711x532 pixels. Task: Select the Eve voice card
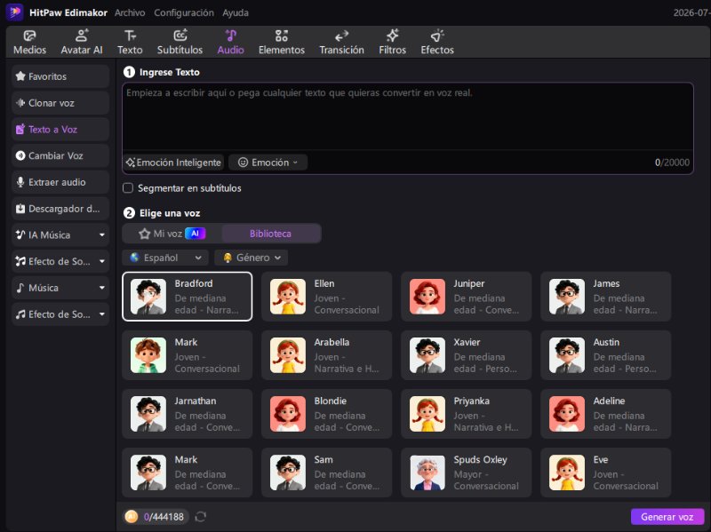[x=606, y=472]
